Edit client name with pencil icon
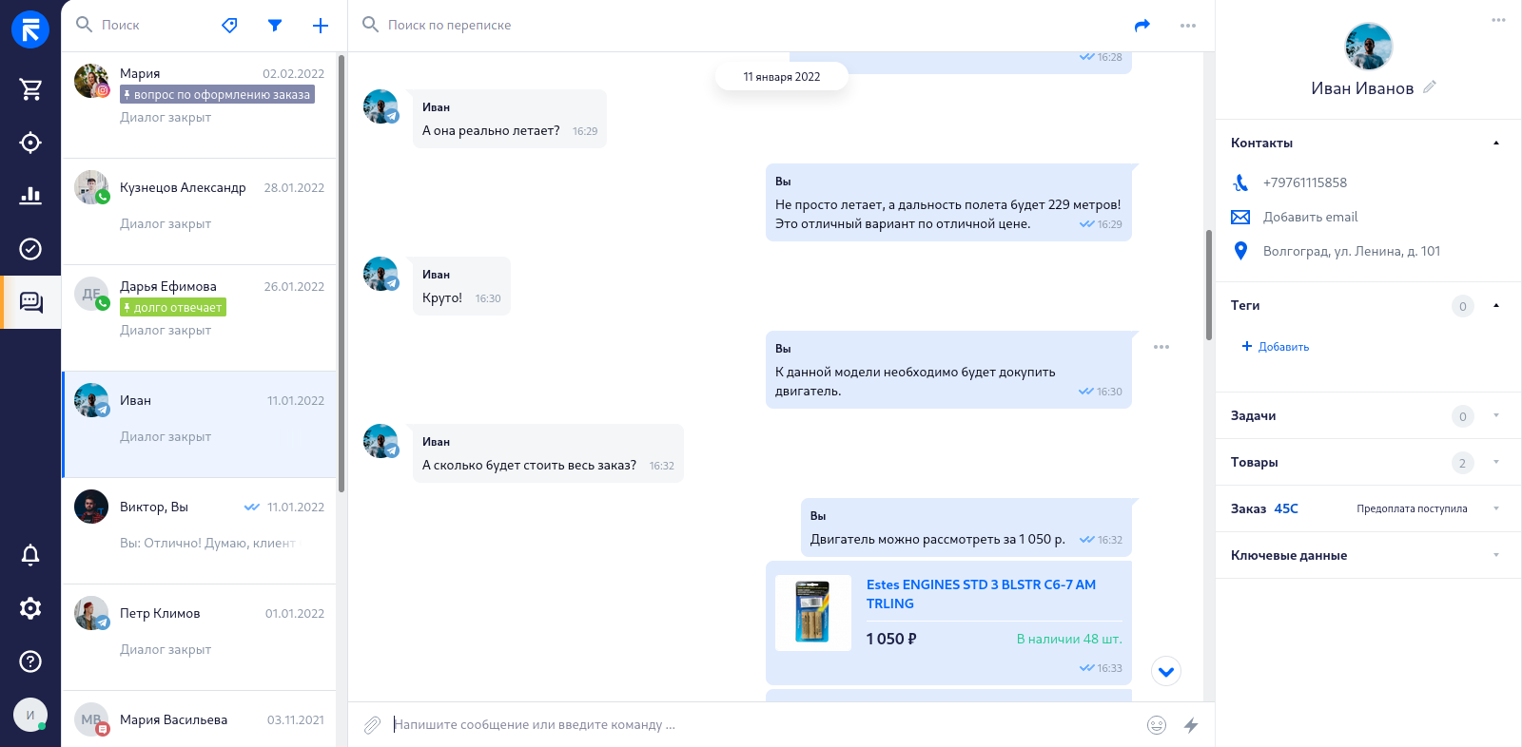Image resolution: width=1522 pixels, height=747 pixels. click(1430, 86)
